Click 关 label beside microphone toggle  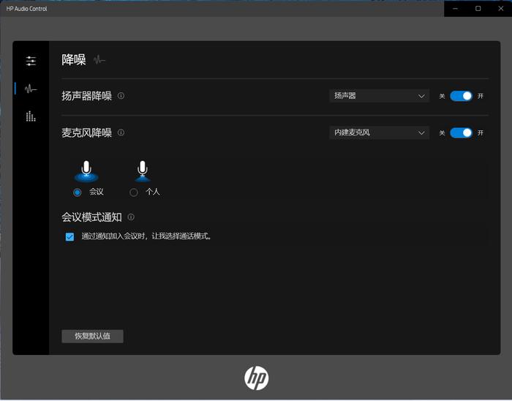point(442,133)
